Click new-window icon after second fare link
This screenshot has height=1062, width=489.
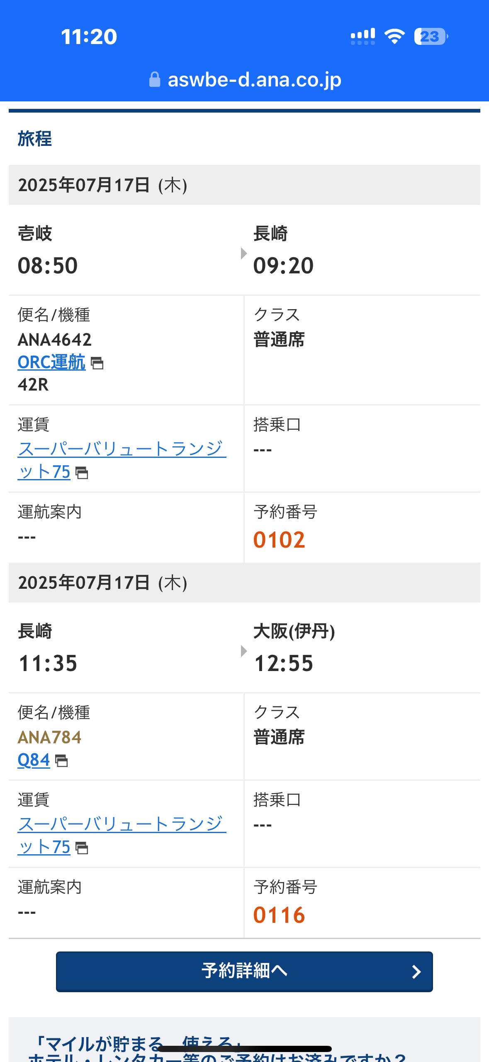[x=82, y=848]
